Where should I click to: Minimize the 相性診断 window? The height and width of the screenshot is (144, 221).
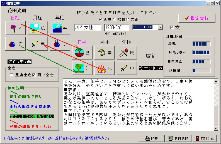(208, 3)
